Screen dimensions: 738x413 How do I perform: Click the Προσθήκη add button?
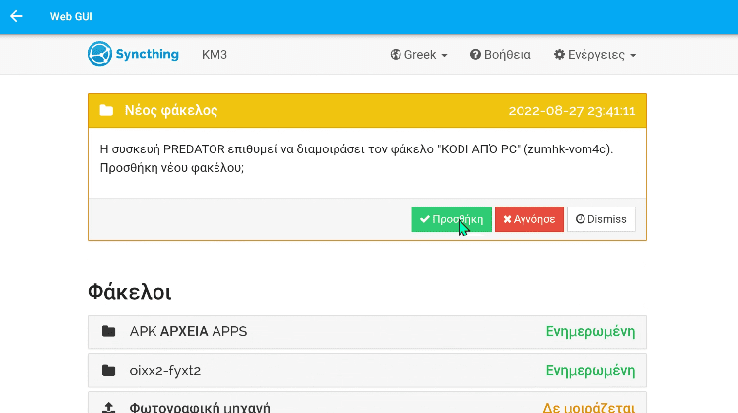(x=452, y=219)
